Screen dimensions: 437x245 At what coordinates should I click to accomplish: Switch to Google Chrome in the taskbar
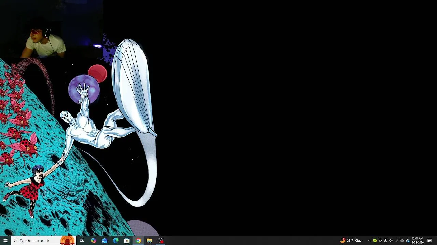138,241
